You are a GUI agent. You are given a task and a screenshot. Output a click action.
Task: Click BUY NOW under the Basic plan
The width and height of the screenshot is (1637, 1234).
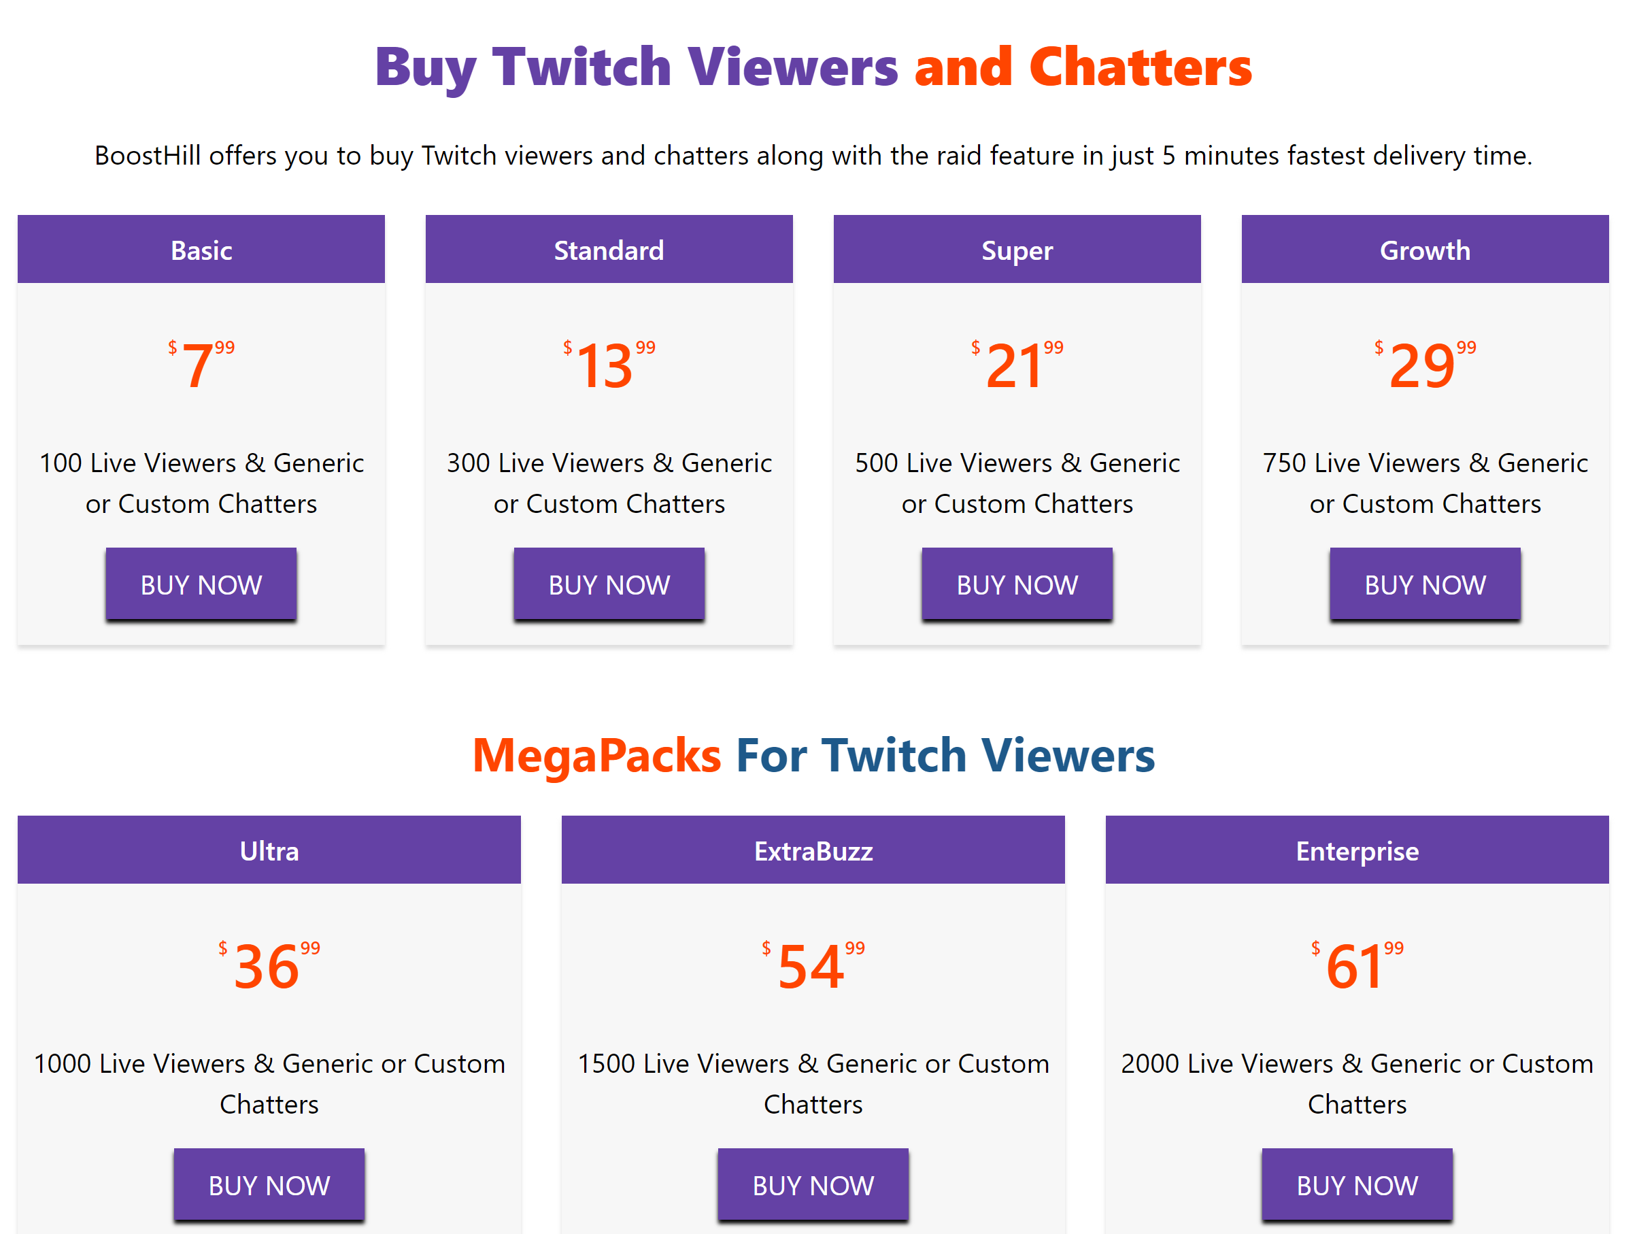pyautogui.click(x=201, y=585)
